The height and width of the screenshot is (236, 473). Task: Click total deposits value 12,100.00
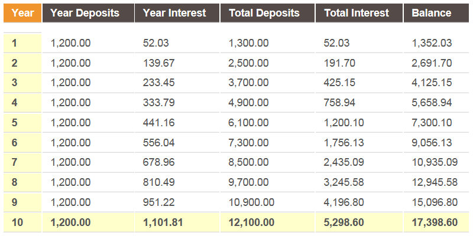point(251,222)
